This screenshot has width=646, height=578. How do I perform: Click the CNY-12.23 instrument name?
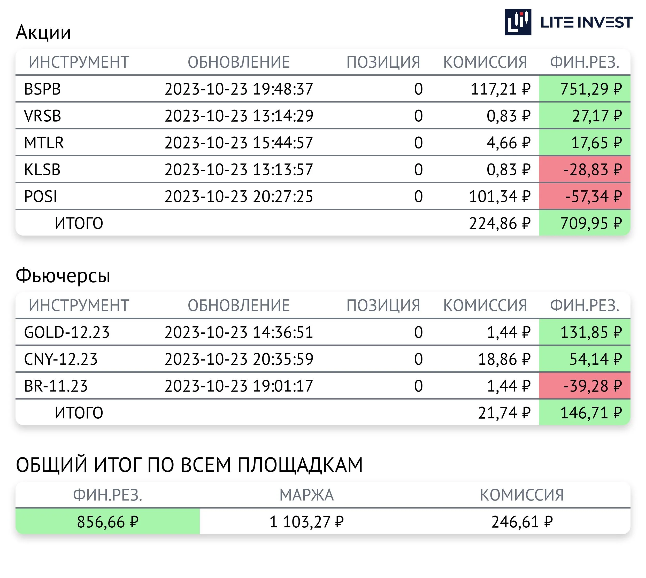coord(61,359)
